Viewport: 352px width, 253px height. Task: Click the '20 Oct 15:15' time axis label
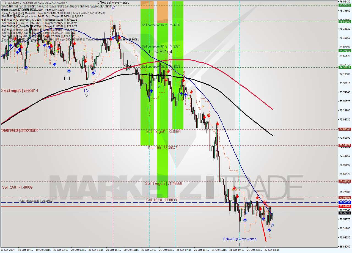click(114, 250)
